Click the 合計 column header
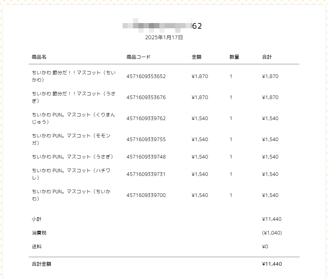 tap(267, 57)
